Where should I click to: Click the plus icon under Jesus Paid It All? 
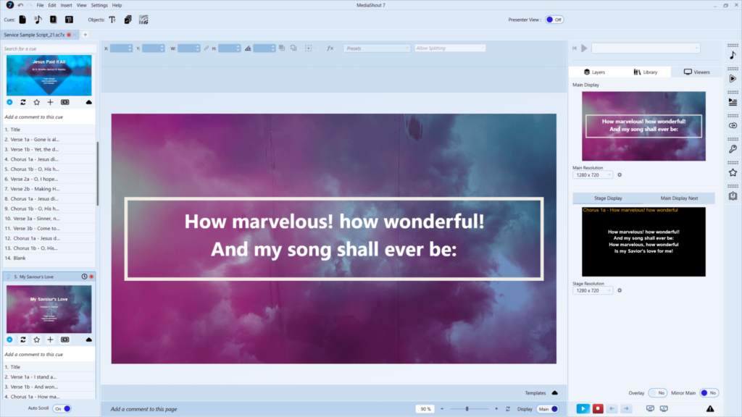pyautogui.click(x=50, y=102)
